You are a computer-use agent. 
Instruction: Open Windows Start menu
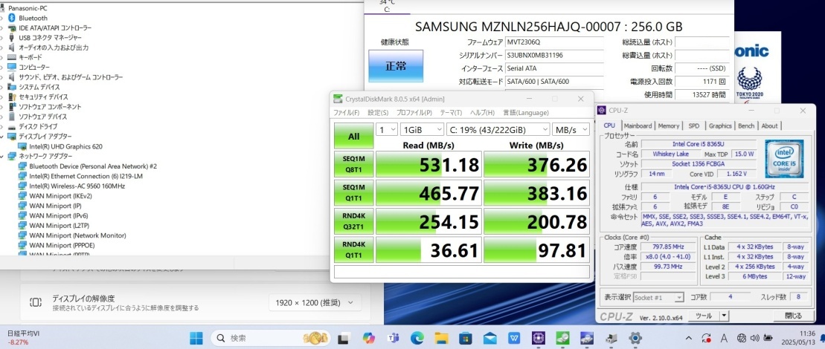pyautogui.click(x=196, y=338)
